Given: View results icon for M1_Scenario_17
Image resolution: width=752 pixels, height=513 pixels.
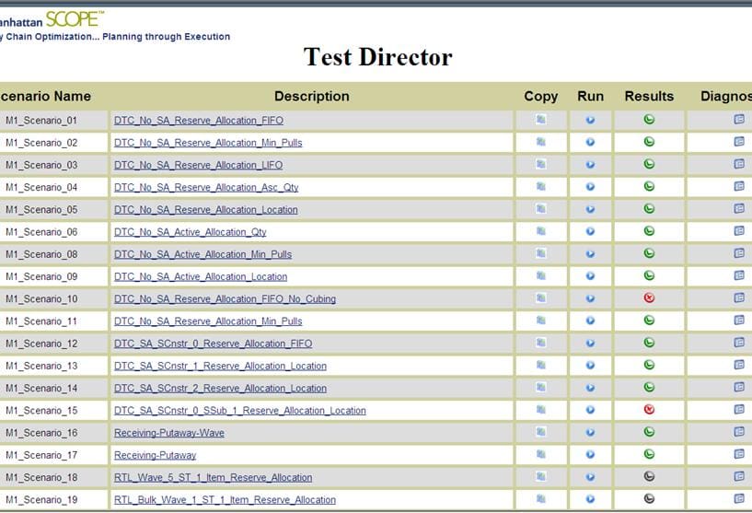Looking at the screenshot, I should pos(649,454).
